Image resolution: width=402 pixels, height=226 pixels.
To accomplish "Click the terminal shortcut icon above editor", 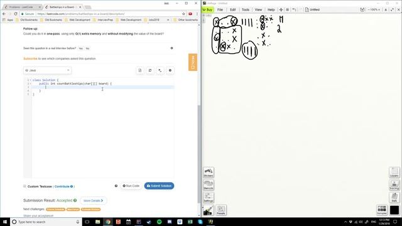I will 160,70.
